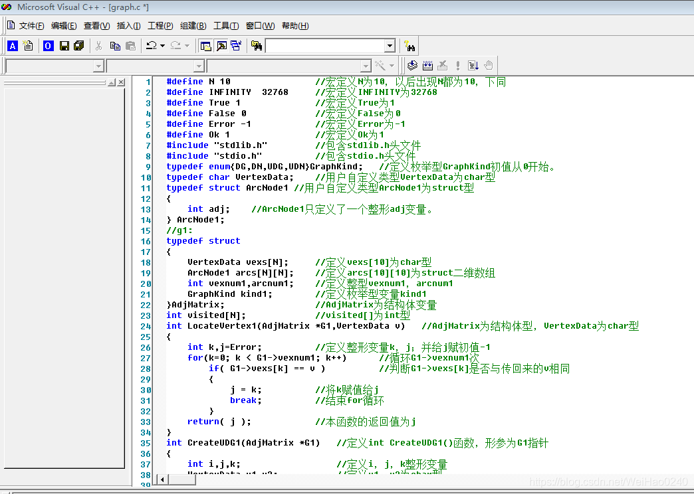This screenshot has height=494, width=694.
Task: Click the Visual C++ title bar logo
Action: click(6, 7)
